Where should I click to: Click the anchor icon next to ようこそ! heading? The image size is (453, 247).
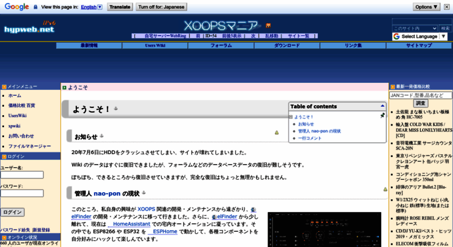coord(115,109)
